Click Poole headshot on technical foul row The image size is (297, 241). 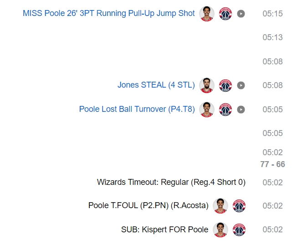(220, 206)
